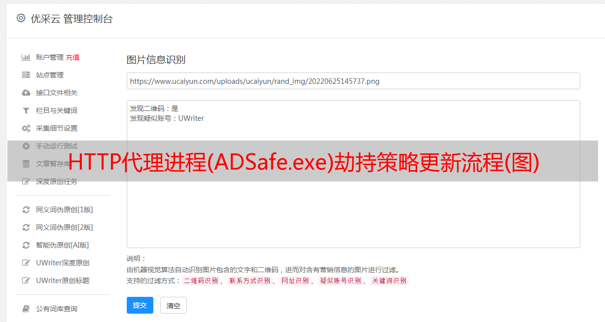Click the 图片信息识别 heading
The width and height of the screenshot is (605, 322).
[156, 60]
